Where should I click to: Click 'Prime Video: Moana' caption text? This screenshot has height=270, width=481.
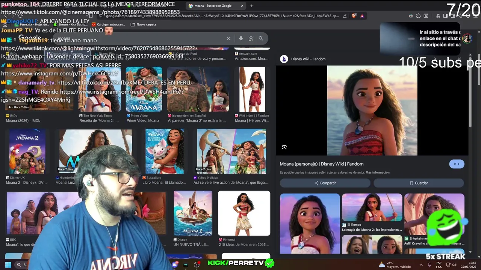(x=143, y=120)
